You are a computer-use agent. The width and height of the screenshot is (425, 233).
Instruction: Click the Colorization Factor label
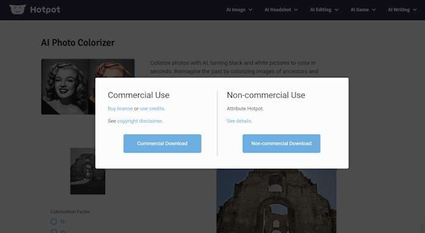(70, 212)
